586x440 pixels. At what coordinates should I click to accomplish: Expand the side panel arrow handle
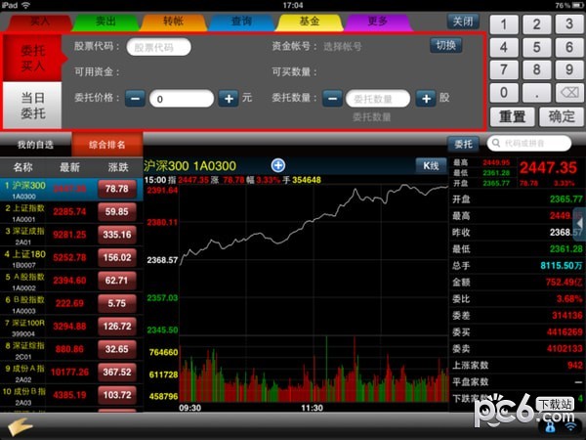(x=579, y=224)
